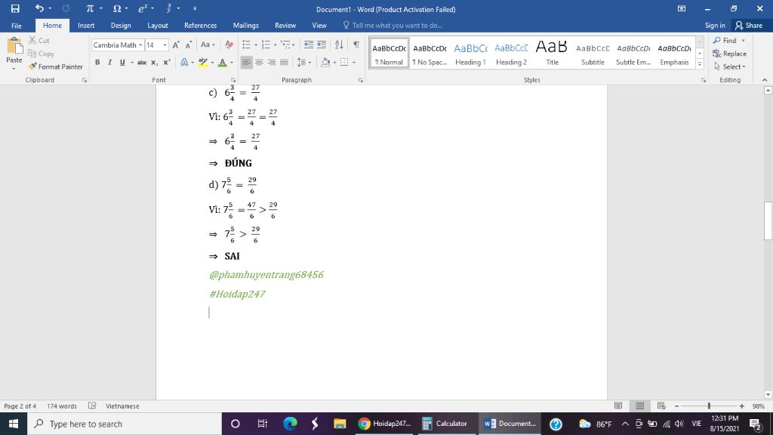Start a numbered list
Screen dimensions: 773x435
(x=266, y=45)
